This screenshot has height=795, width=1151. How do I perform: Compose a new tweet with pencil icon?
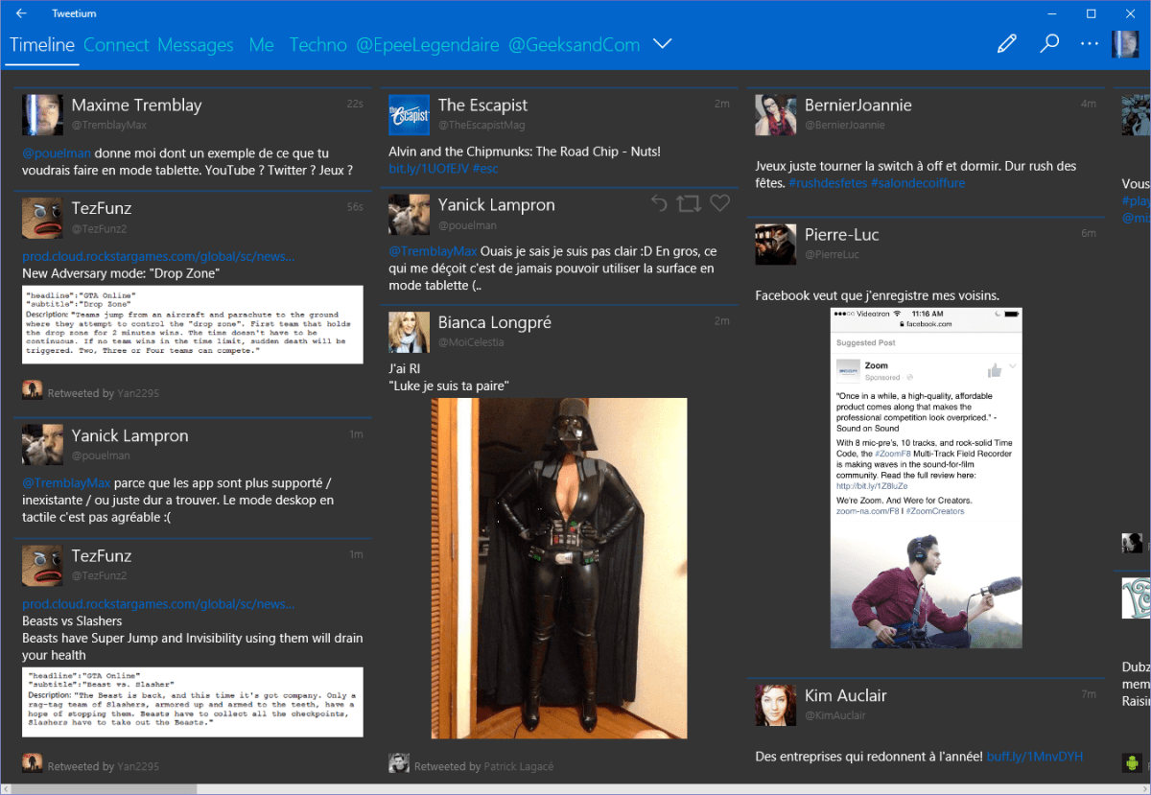pos(1006,44)
